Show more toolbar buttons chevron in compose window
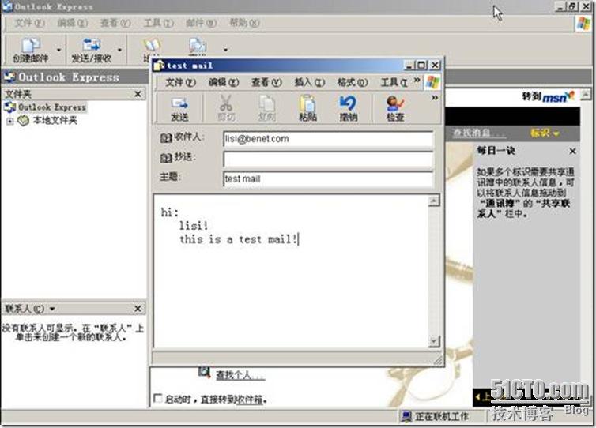The image size is (596, 428). 435,98
